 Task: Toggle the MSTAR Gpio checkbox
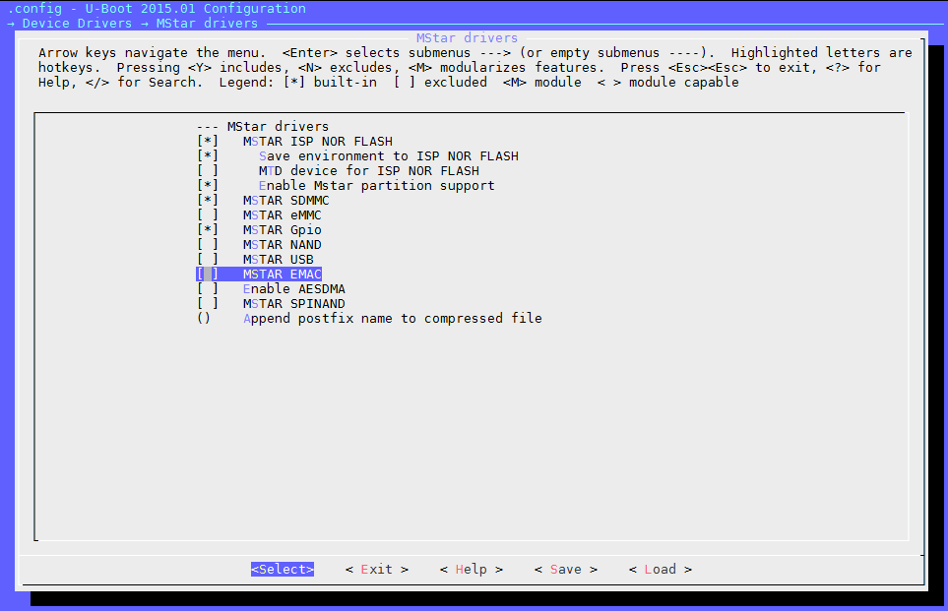click(x=207, y=230)
